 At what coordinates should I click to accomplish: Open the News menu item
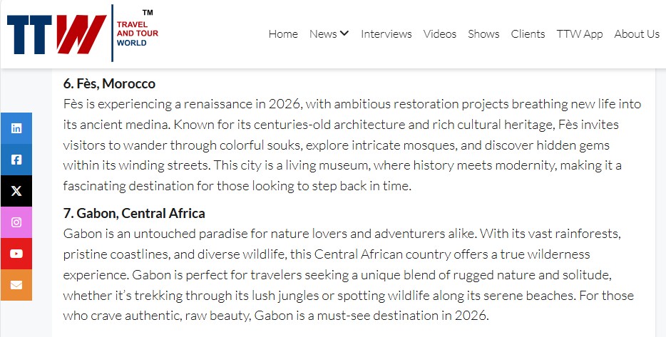tap(323, 33)
